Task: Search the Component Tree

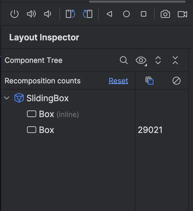Action: 124,60
